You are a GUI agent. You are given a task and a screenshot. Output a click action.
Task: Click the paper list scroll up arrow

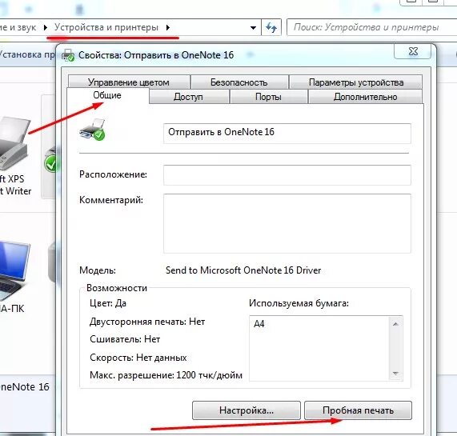[x=395, y=324]
